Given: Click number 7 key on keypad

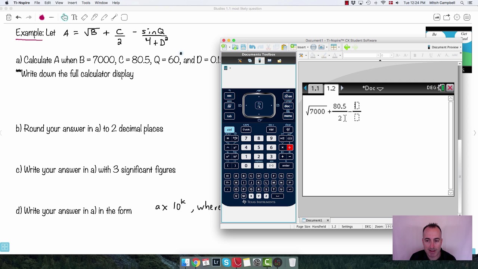Looking at the screenshot, I should [246, 139].
